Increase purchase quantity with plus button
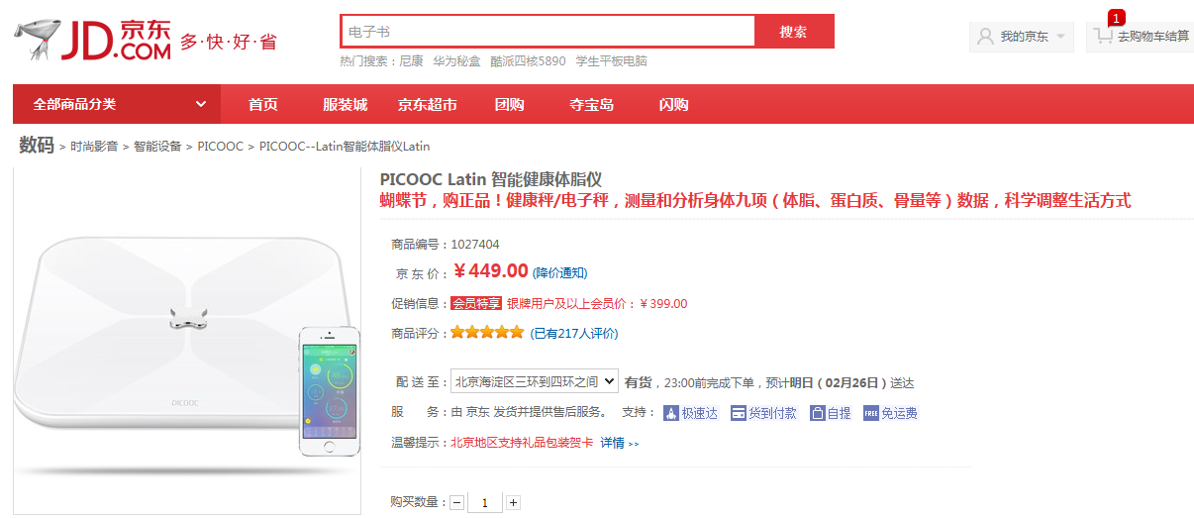 pyautogui.click(x=513, y=503)
